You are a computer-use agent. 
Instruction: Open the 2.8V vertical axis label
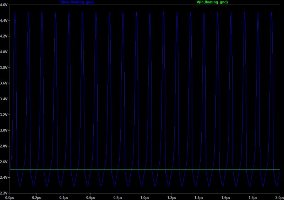[4, 146]
